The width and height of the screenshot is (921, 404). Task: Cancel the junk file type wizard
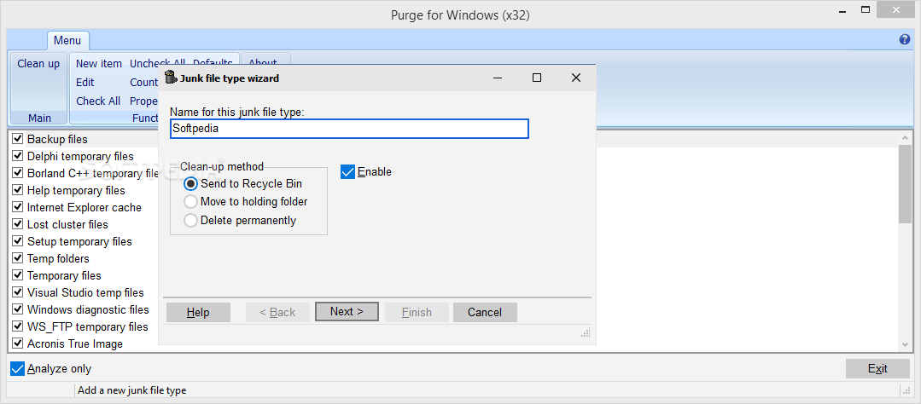(x=485, y=312)
